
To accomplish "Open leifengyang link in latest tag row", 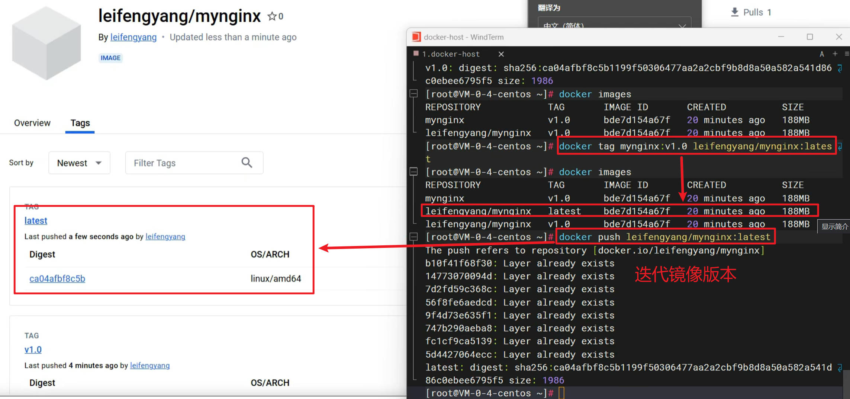I will 165,236.
